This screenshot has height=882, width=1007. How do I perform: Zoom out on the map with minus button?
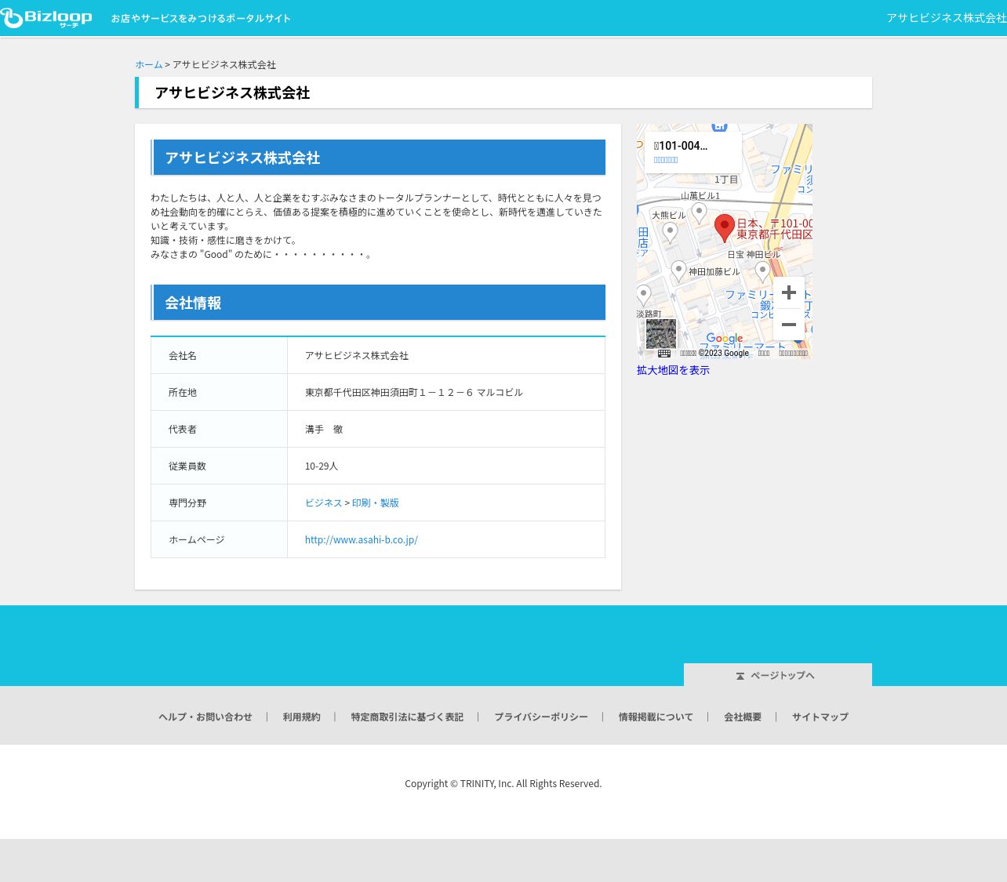pyautogui.click(x=788, y=325)
